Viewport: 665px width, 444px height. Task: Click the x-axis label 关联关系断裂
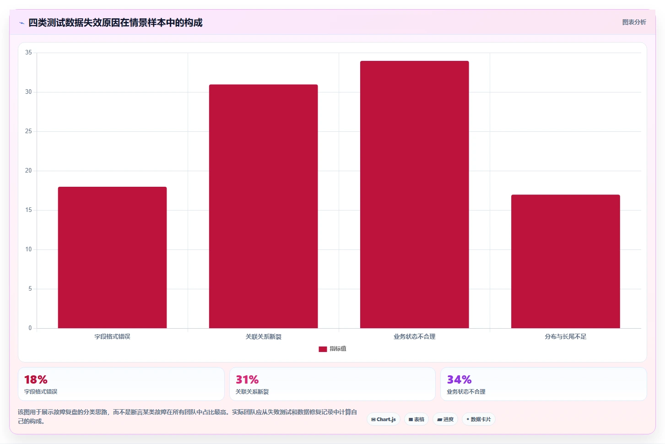pyautogui.click(x=263, y=336)
